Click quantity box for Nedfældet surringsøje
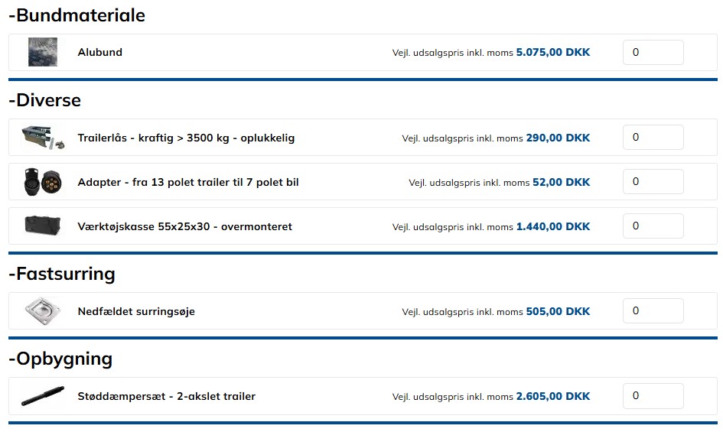Image resolution: width=723 pixels, height=432 pixels. [653, 311]
